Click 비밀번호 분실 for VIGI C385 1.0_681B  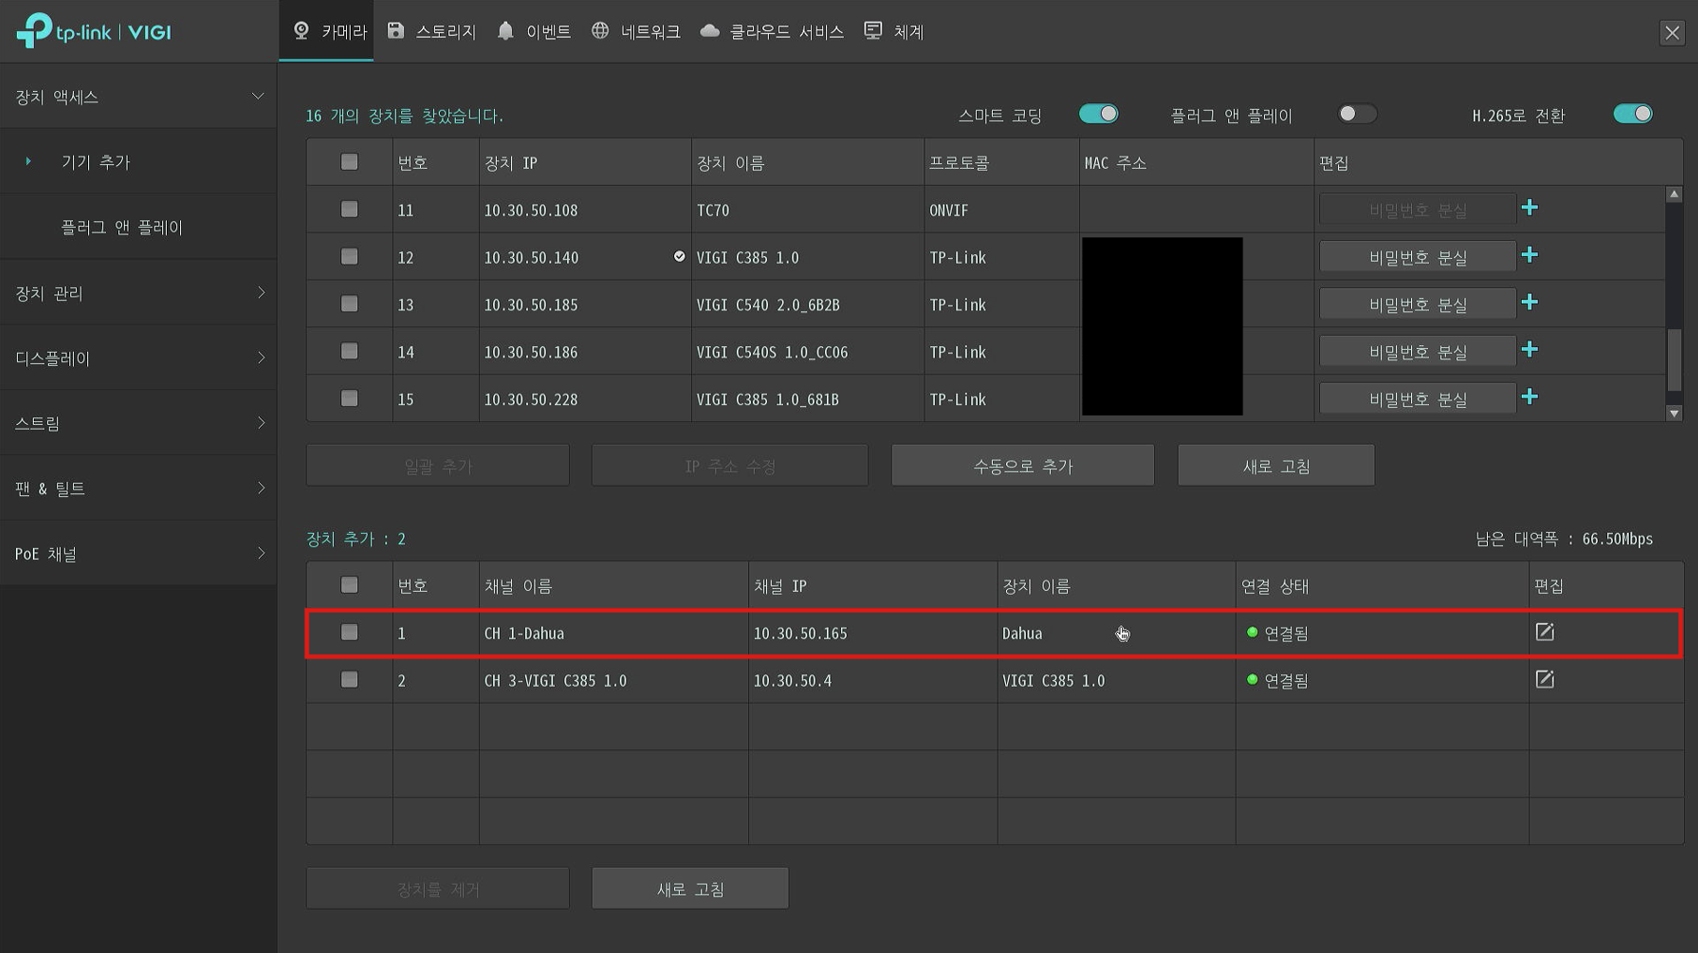[1418, 399]
